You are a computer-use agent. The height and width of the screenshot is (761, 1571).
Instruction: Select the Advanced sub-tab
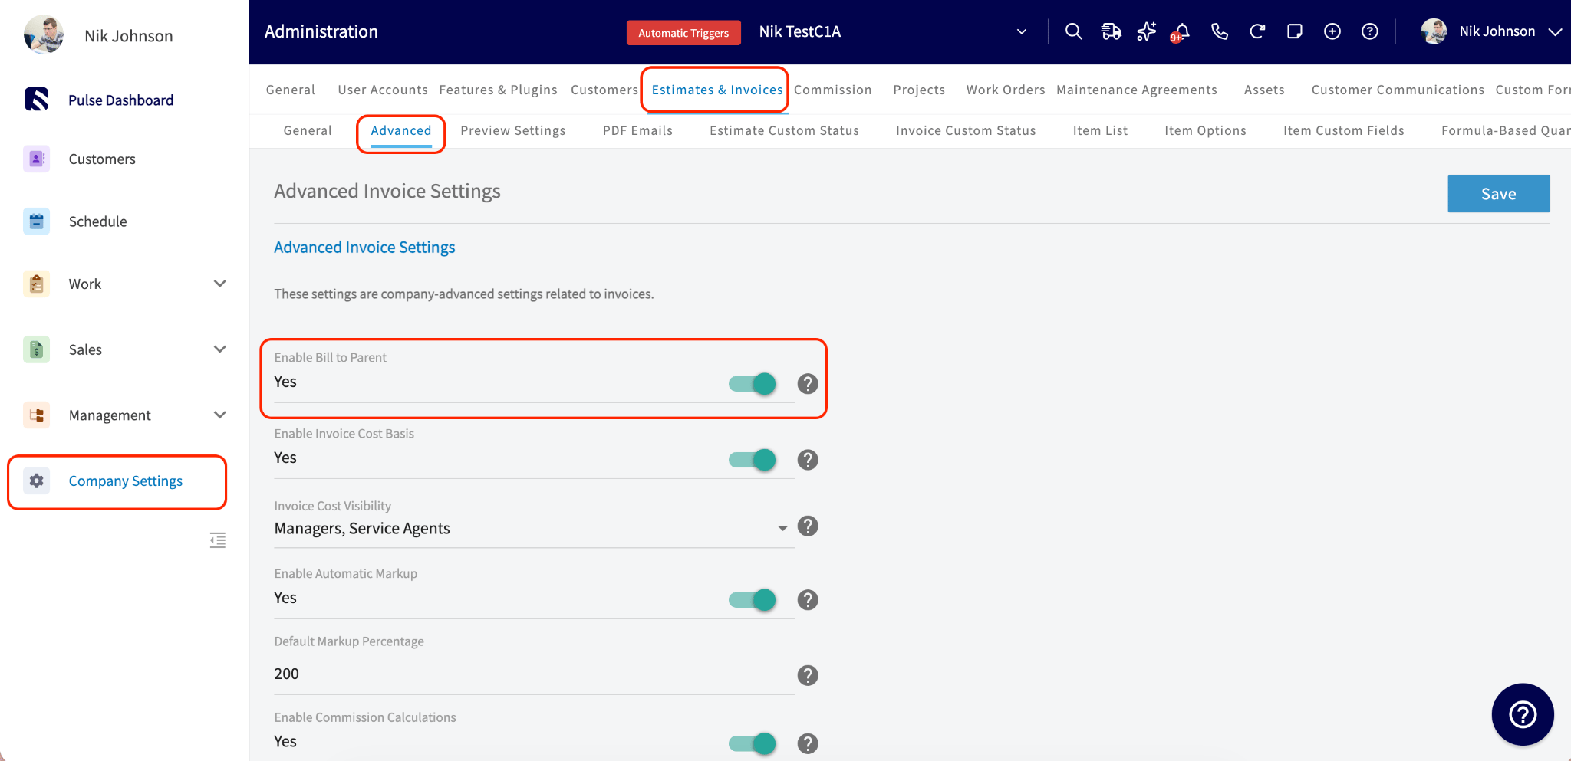401,130
